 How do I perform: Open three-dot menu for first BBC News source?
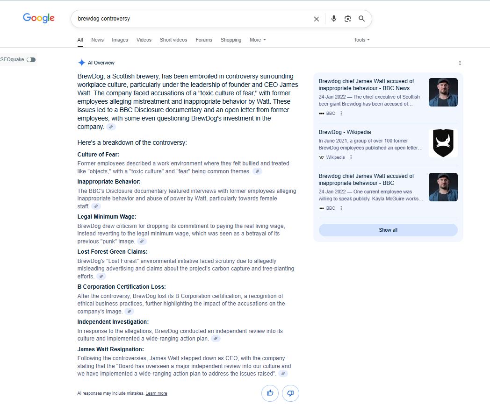tap(341, 114)
